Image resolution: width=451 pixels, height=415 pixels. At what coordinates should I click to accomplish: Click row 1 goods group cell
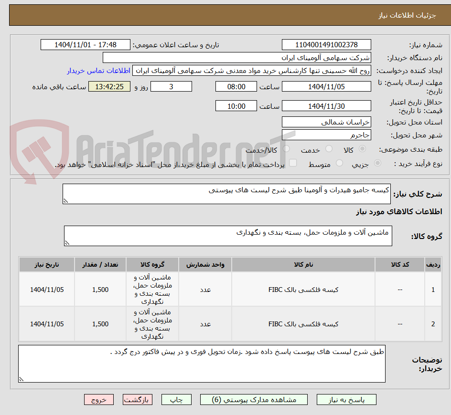(152, 290)
